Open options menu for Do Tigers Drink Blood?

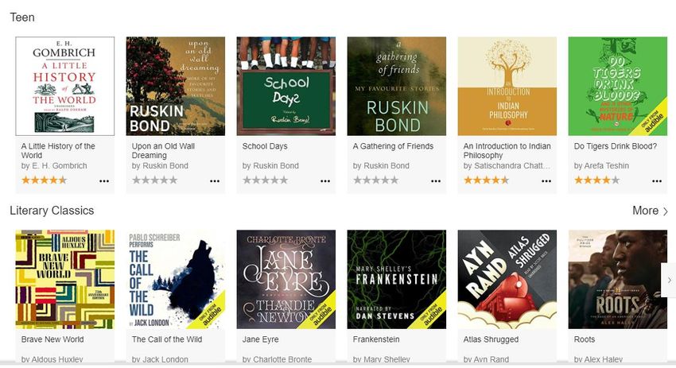(657, 181)
